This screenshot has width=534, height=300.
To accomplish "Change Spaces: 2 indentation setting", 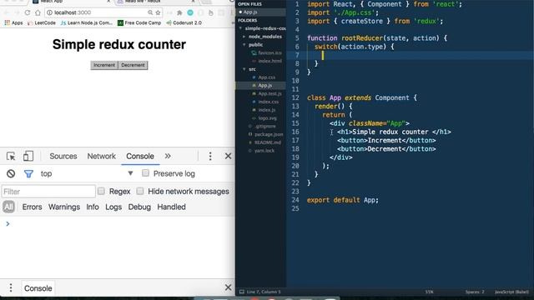I will coord(475,292).
